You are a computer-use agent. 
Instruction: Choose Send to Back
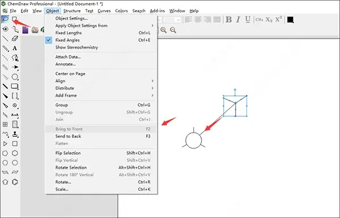click(101, 136)
